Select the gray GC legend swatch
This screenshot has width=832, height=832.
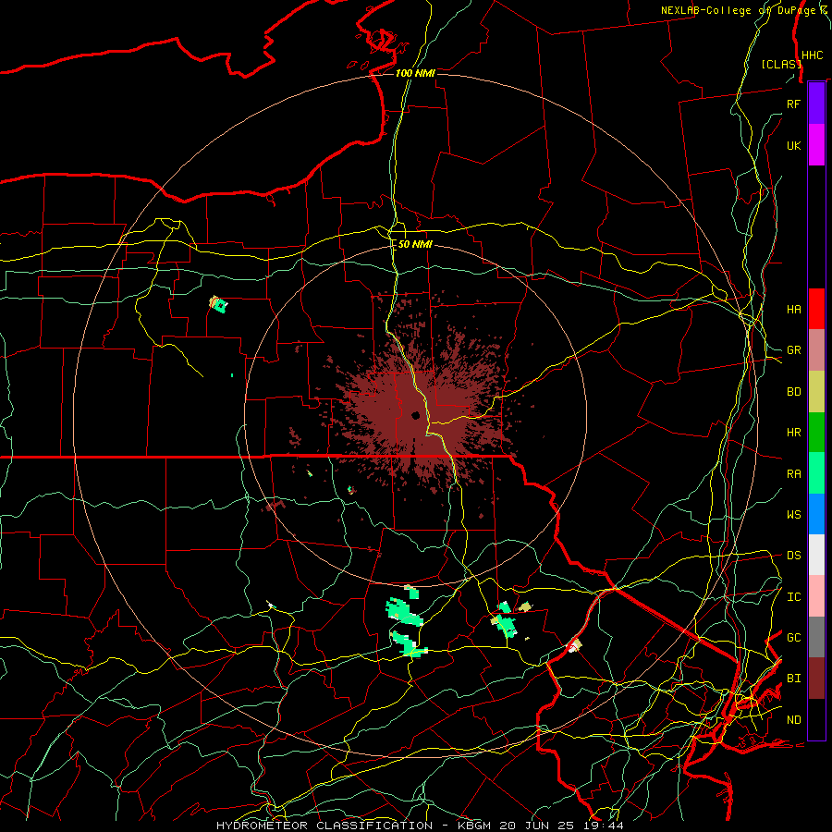816,637
